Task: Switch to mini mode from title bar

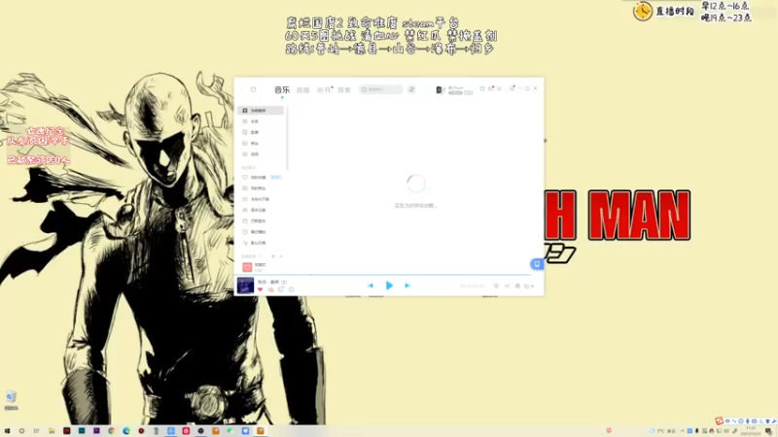Action: point(513,88)
